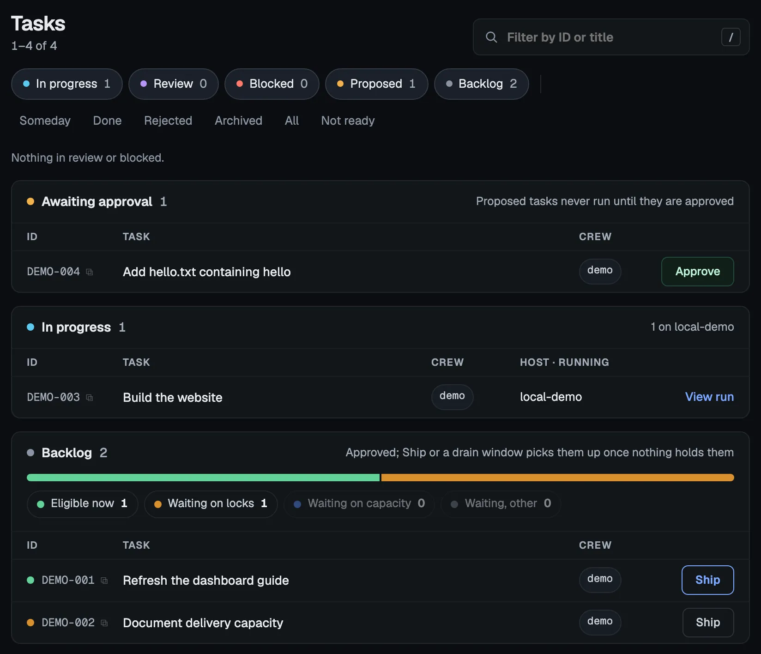The height and width of the screenshot is (654, 761).
Task: Copy the DEMO-001 task ID icon
Action: 104,581
